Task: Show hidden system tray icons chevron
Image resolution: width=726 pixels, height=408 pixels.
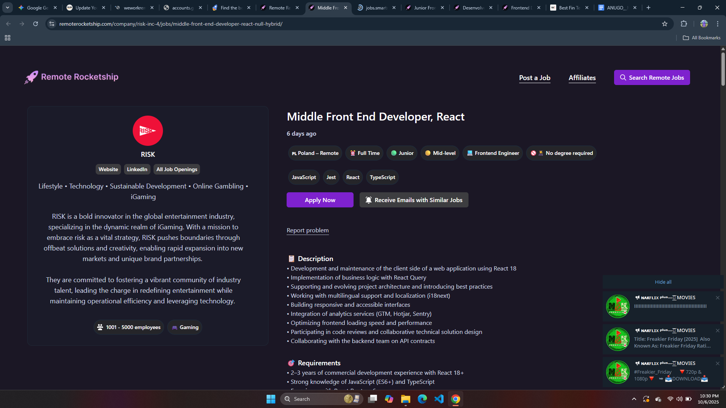Action: coord(634,399)
